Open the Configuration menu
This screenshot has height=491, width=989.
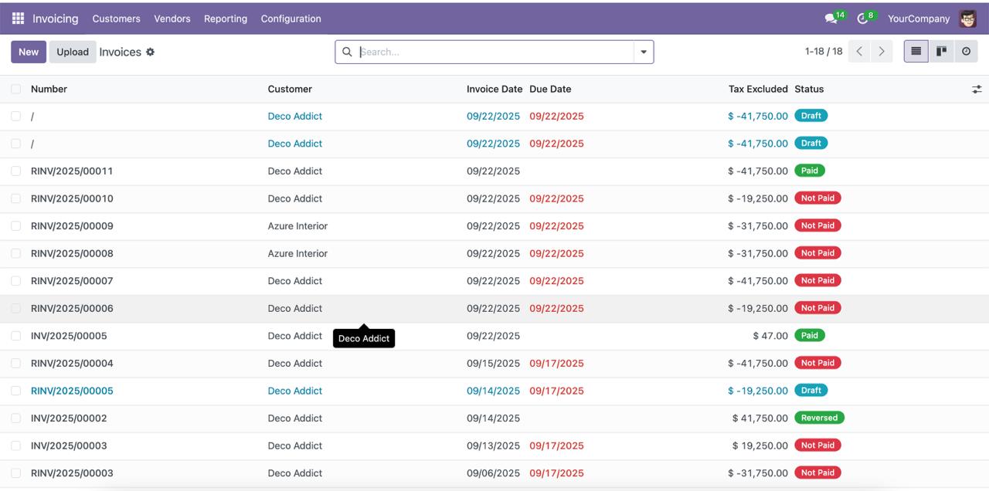point(291,19)
